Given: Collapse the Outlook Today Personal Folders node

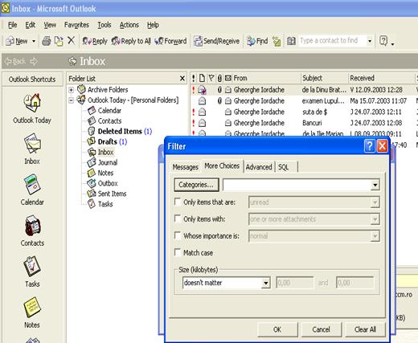Looking at the screenshot, I should [x=71, y=100].
